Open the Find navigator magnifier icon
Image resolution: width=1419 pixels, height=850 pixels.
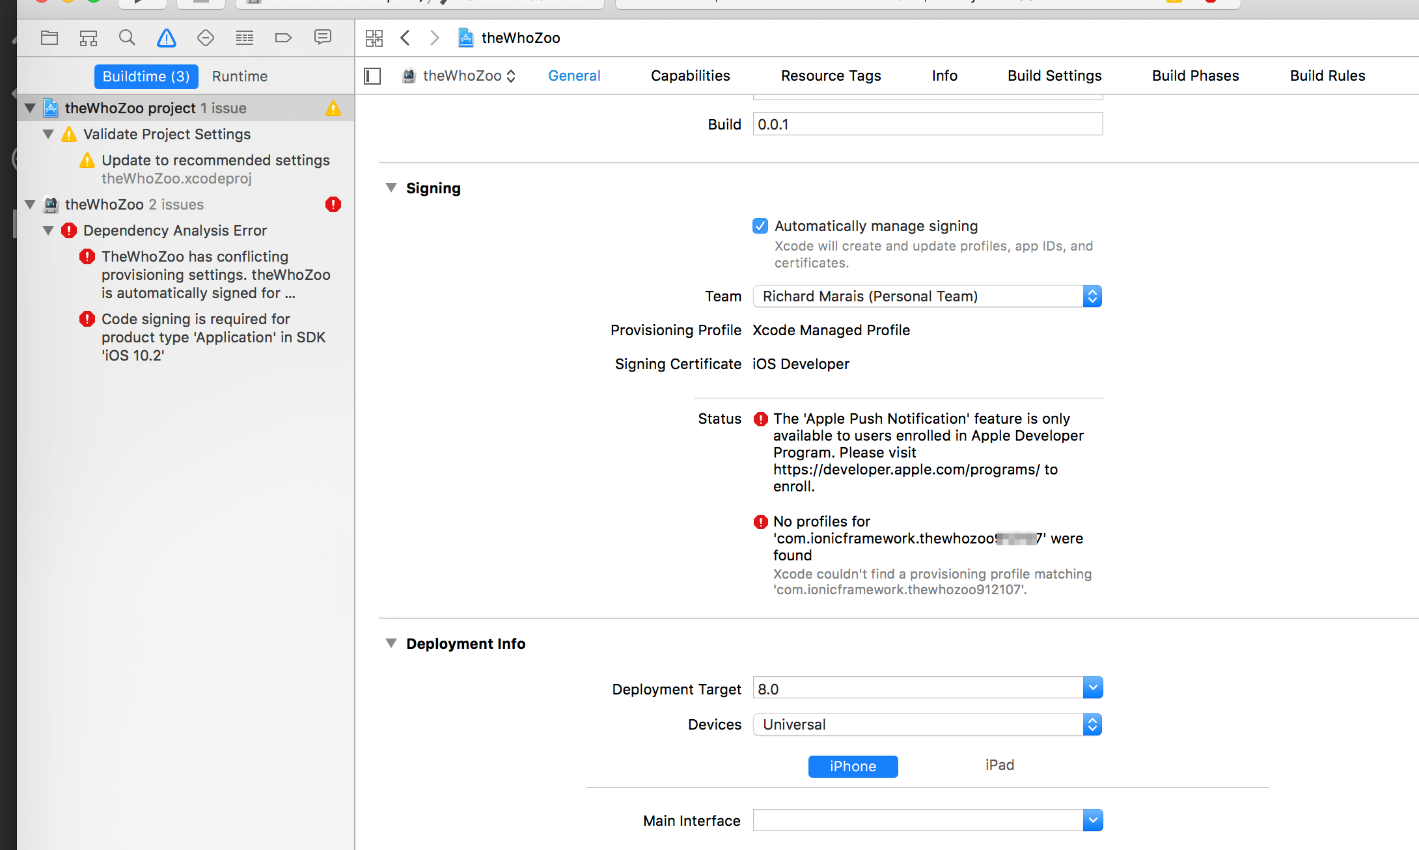[127, 38]
